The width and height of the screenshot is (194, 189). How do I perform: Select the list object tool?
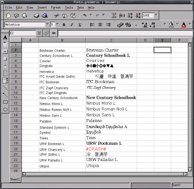coord(5,73)
